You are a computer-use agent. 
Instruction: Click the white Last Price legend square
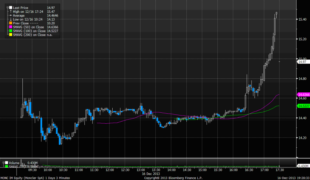click(11, 7)
